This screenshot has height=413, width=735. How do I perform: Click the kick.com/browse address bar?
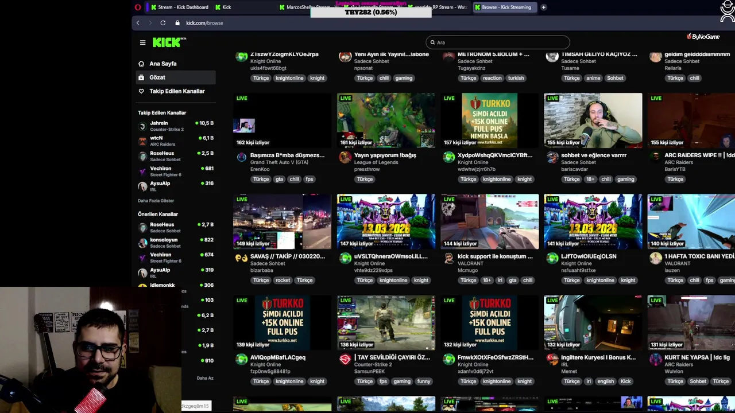click(x=204, y=23)
